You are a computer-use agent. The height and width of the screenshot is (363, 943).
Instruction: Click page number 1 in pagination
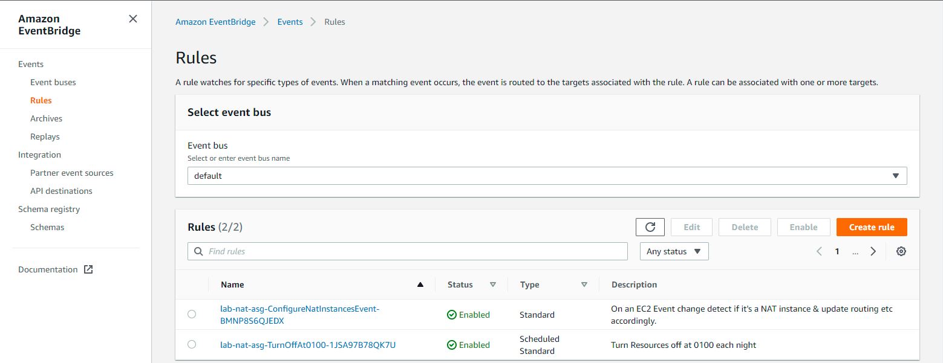click(837, 251)
